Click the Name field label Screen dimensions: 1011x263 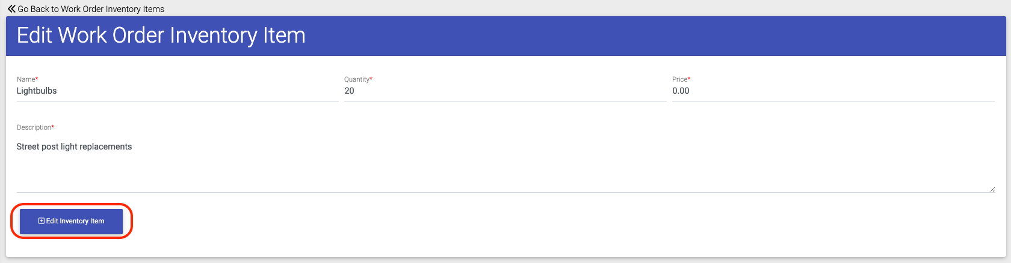click(27, 79)
